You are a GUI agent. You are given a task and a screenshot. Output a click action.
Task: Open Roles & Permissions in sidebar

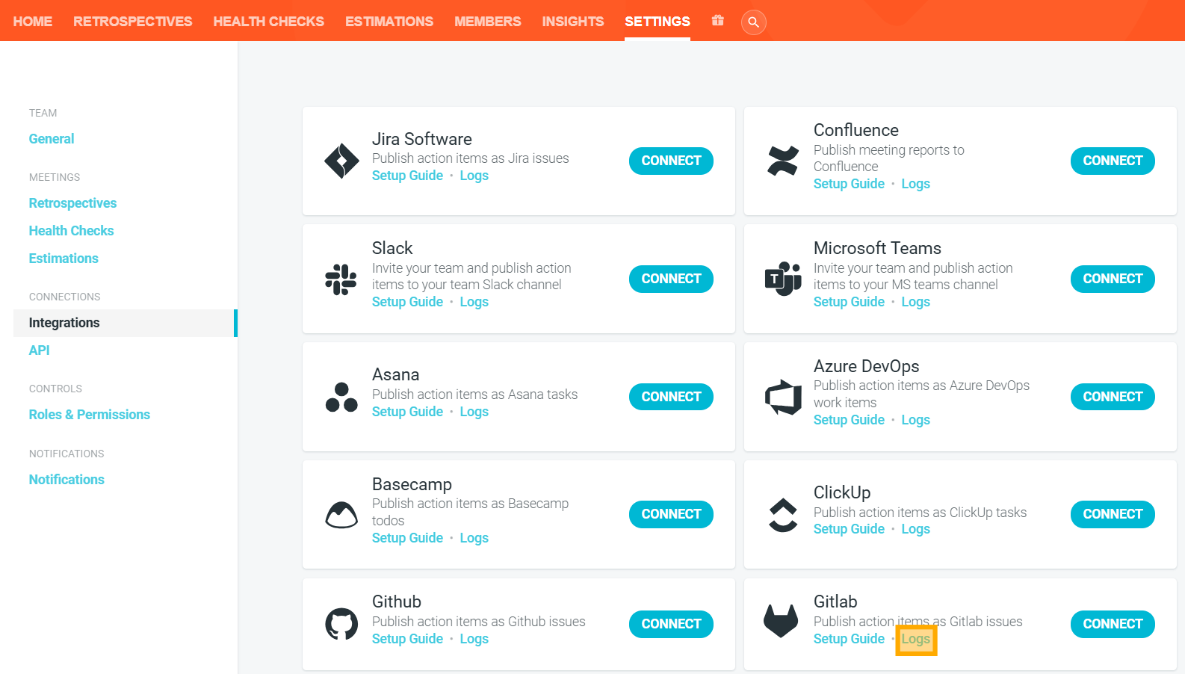(90, 415)
